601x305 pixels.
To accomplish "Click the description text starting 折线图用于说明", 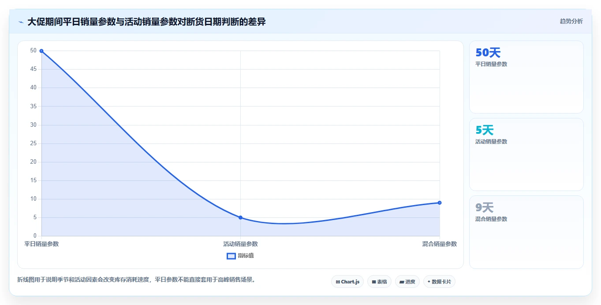I will point(136,279).
